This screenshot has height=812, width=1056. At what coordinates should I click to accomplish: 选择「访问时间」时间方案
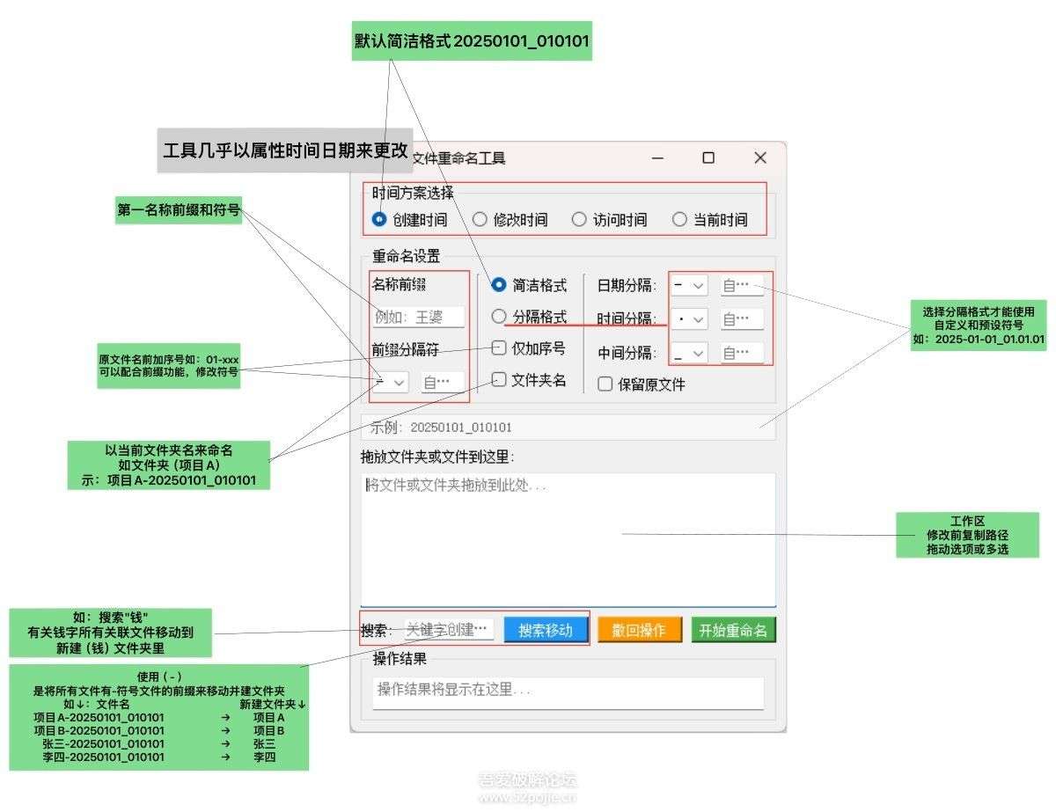click(579, 219)
